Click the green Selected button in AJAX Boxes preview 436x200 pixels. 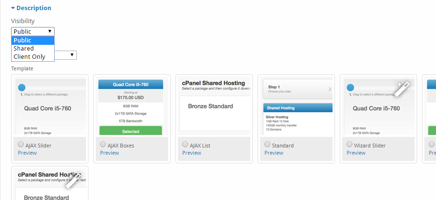click(131, 131)
